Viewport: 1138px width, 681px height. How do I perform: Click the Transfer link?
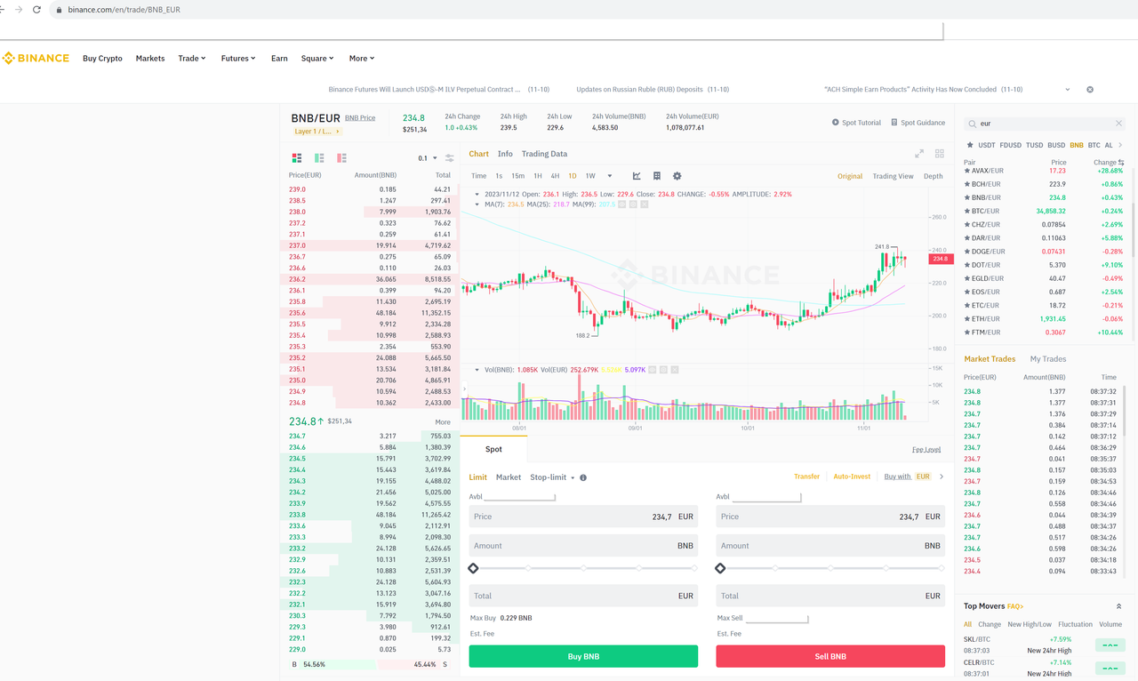pyautogui.click(x=807, y=477)
